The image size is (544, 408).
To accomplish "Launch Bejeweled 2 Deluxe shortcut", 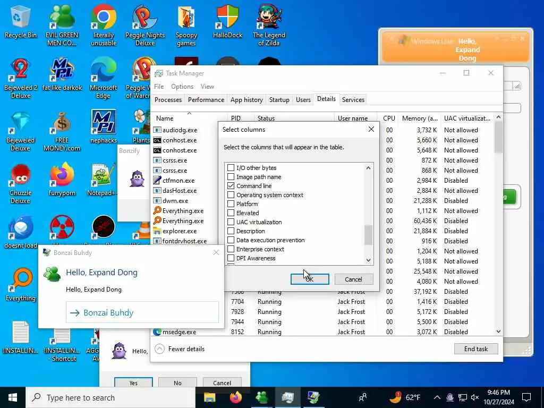I will 21,79.
